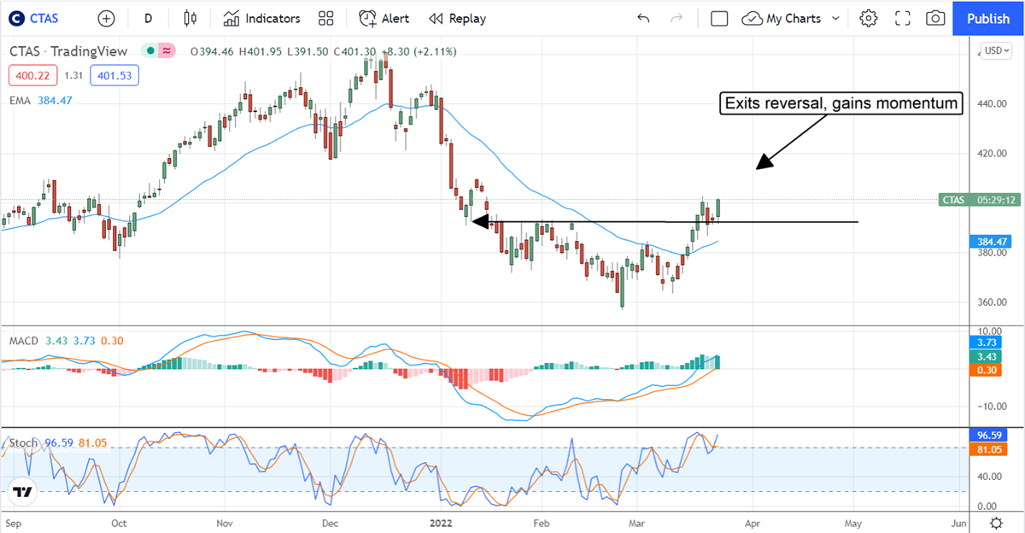Expand the My Charts dropdown arrow
Screen dimensions: 1025x533
[x=835, y=18]
